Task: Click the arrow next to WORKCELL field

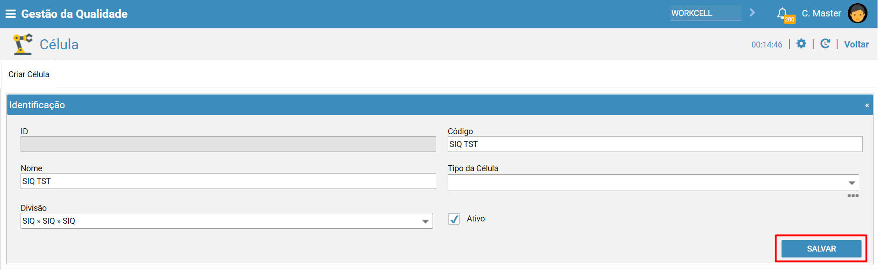Action: [x=752, y=13]
